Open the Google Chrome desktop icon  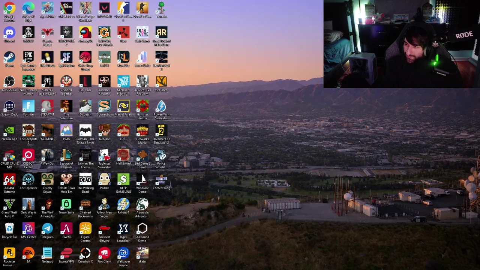[9, 8]
